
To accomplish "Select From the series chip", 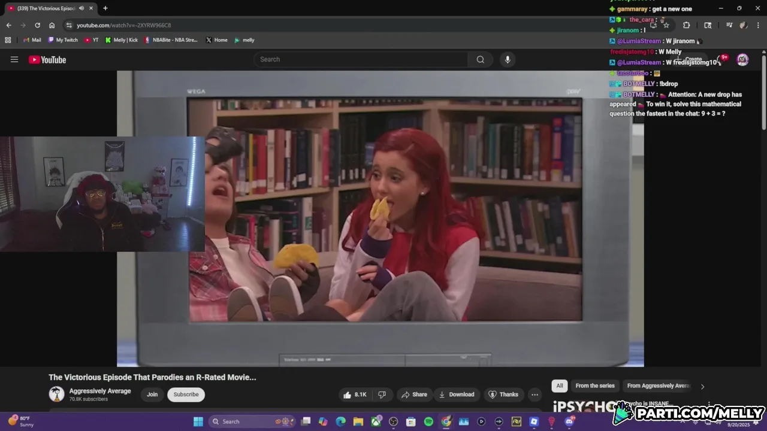I will pos(595,386).
